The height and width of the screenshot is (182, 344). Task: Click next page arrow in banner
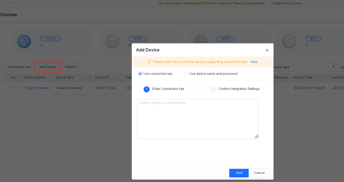click(x=13, y=3)
